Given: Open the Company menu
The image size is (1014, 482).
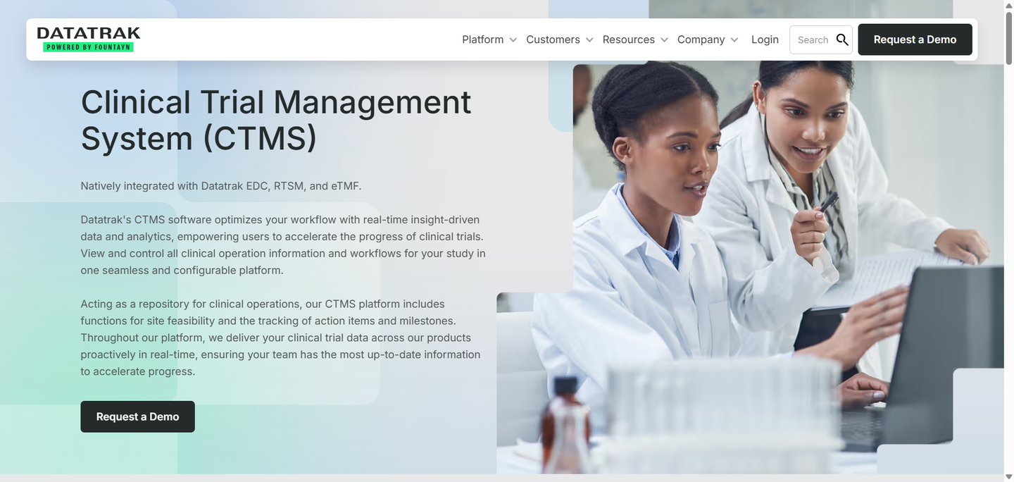Looking at the screenshot, I should point(701,39).
